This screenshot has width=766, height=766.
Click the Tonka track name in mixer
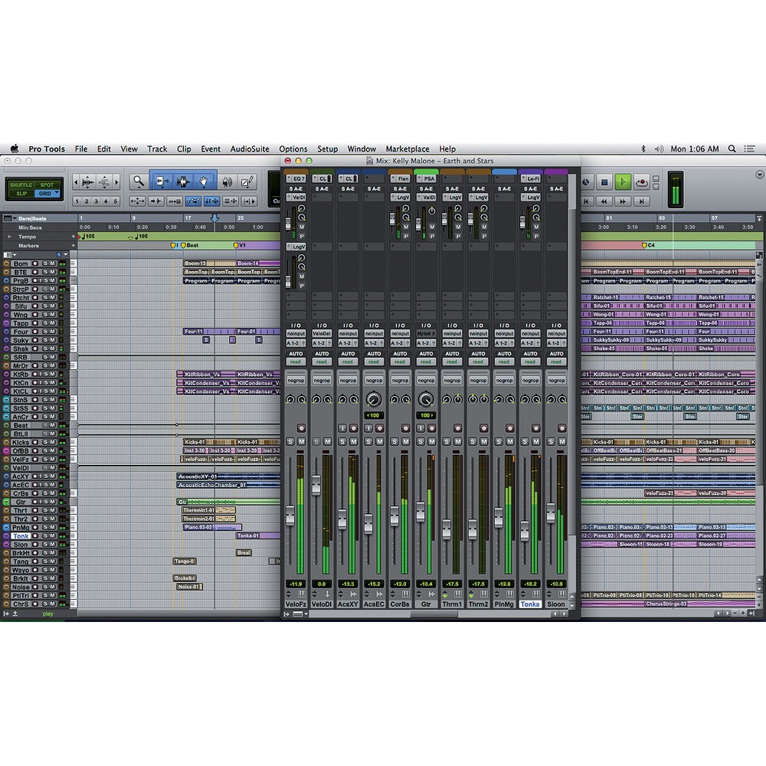pyautogui.click(x=530, y=604)
